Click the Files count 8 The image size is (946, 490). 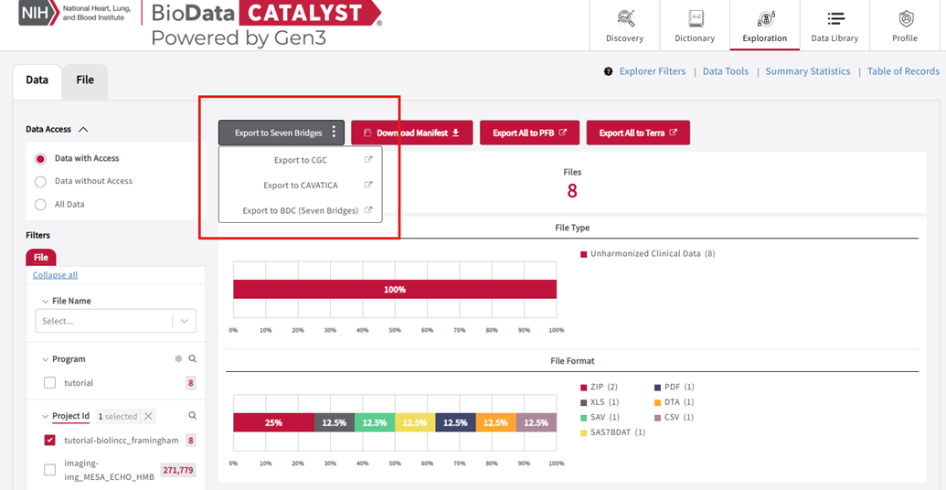(x=572, y=191)
